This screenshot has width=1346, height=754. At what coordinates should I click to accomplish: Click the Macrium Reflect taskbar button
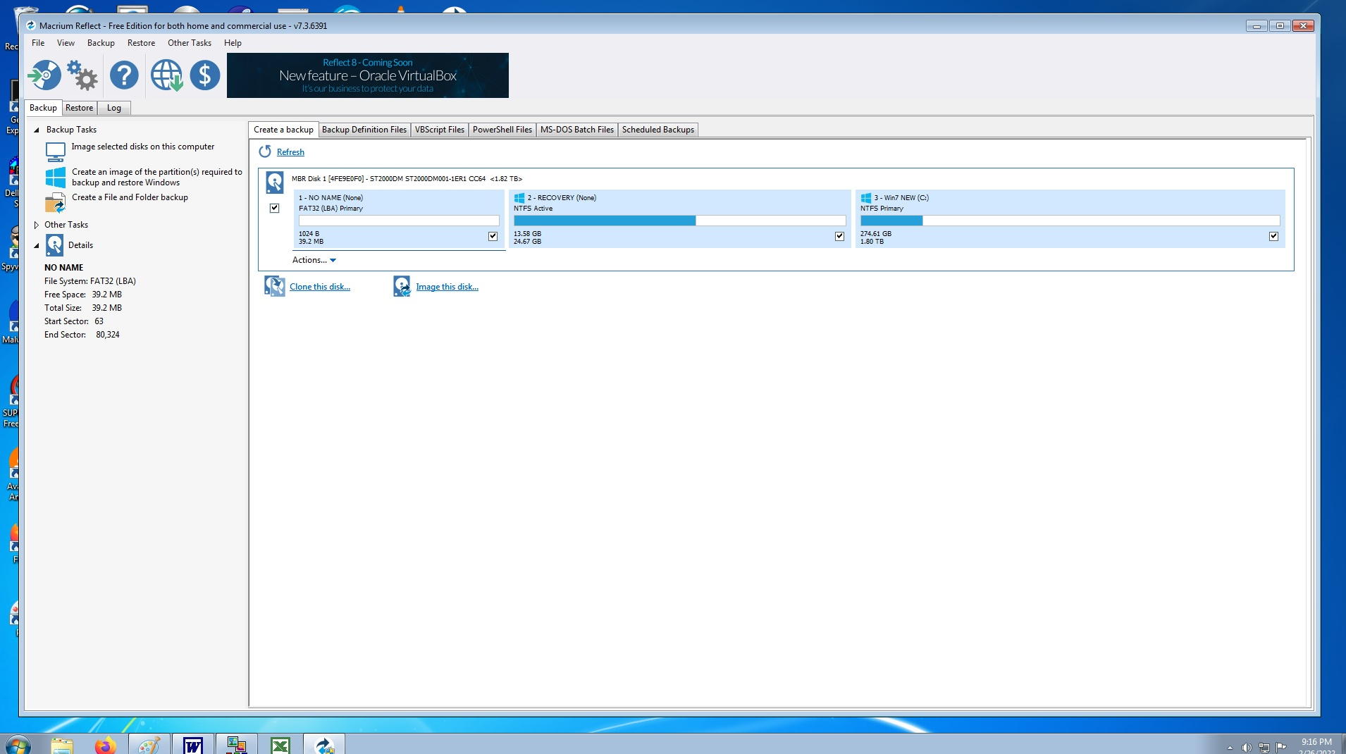[324, 745]
